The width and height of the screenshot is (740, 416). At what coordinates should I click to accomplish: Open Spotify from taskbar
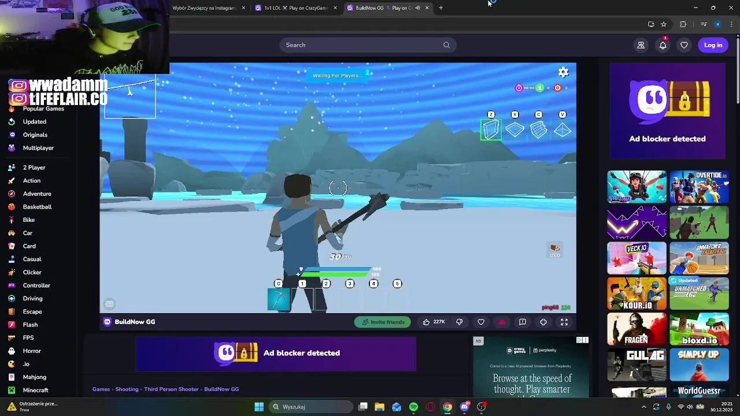pos(413,407)
